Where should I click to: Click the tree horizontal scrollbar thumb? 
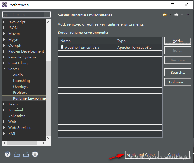coord(22,143)
